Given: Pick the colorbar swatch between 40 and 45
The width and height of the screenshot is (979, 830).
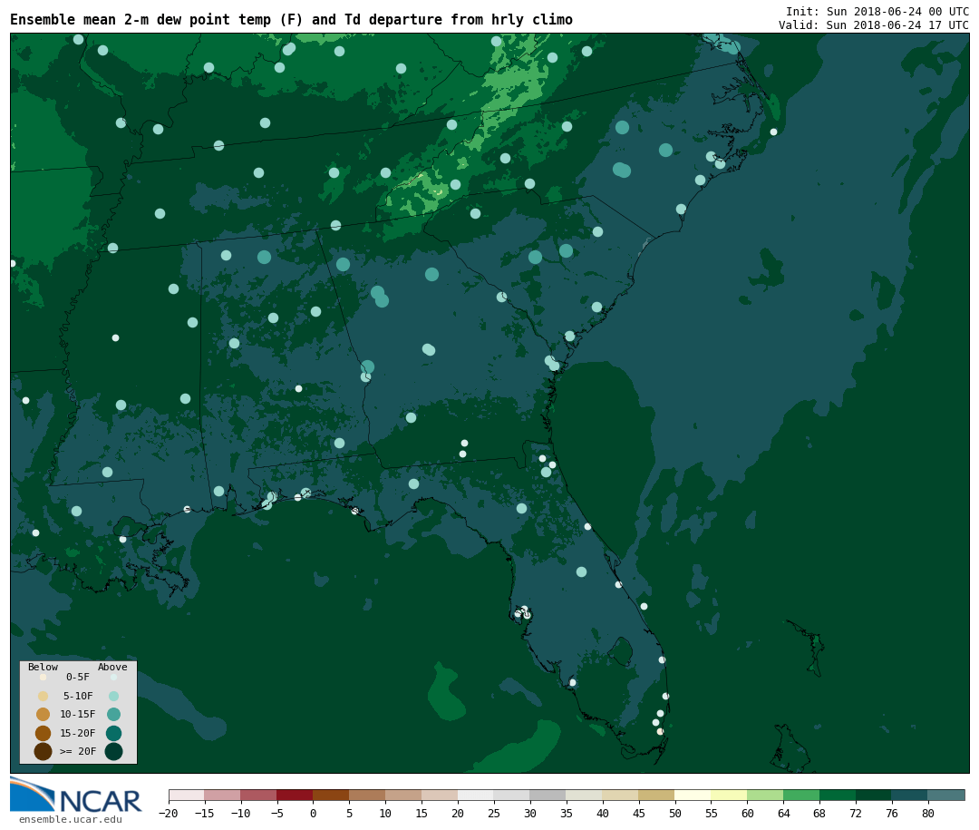Looking at the screenshot, I should (x=621, y=796).
